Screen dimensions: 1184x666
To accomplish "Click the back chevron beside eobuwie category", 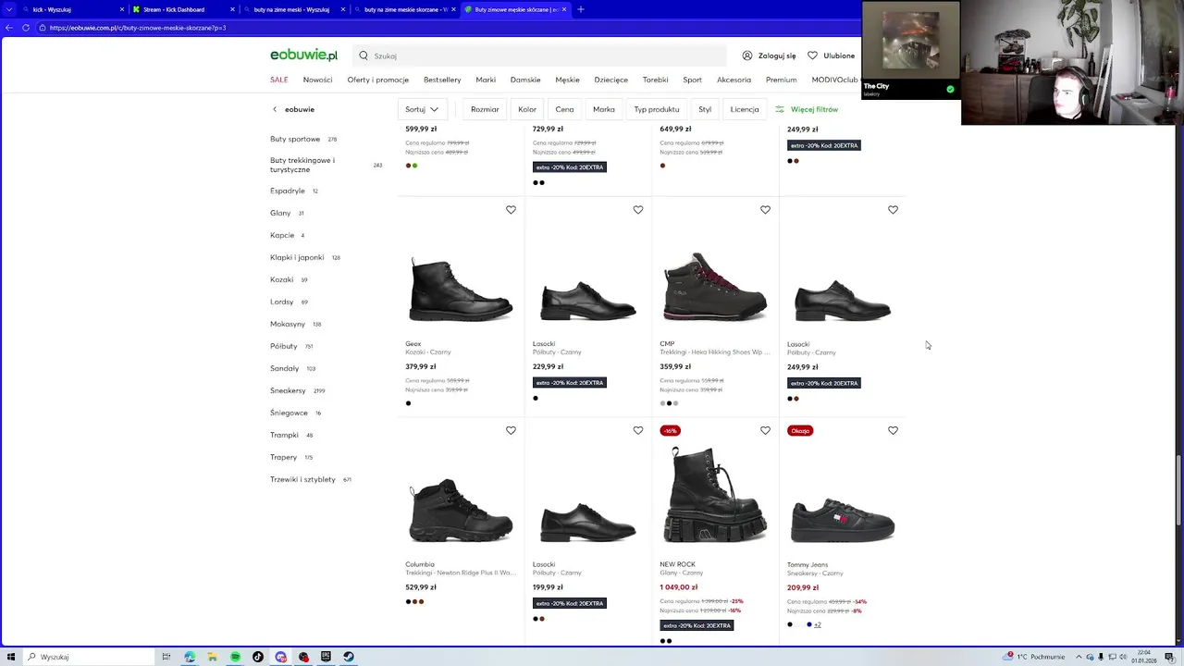I will [x=275, y=109].
